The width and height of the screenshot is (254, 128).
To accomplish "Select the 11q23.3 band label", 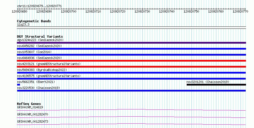I will [x=23, y=25].
